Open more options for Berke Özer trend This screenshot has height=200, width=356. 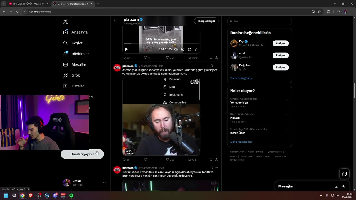(287, 130)
